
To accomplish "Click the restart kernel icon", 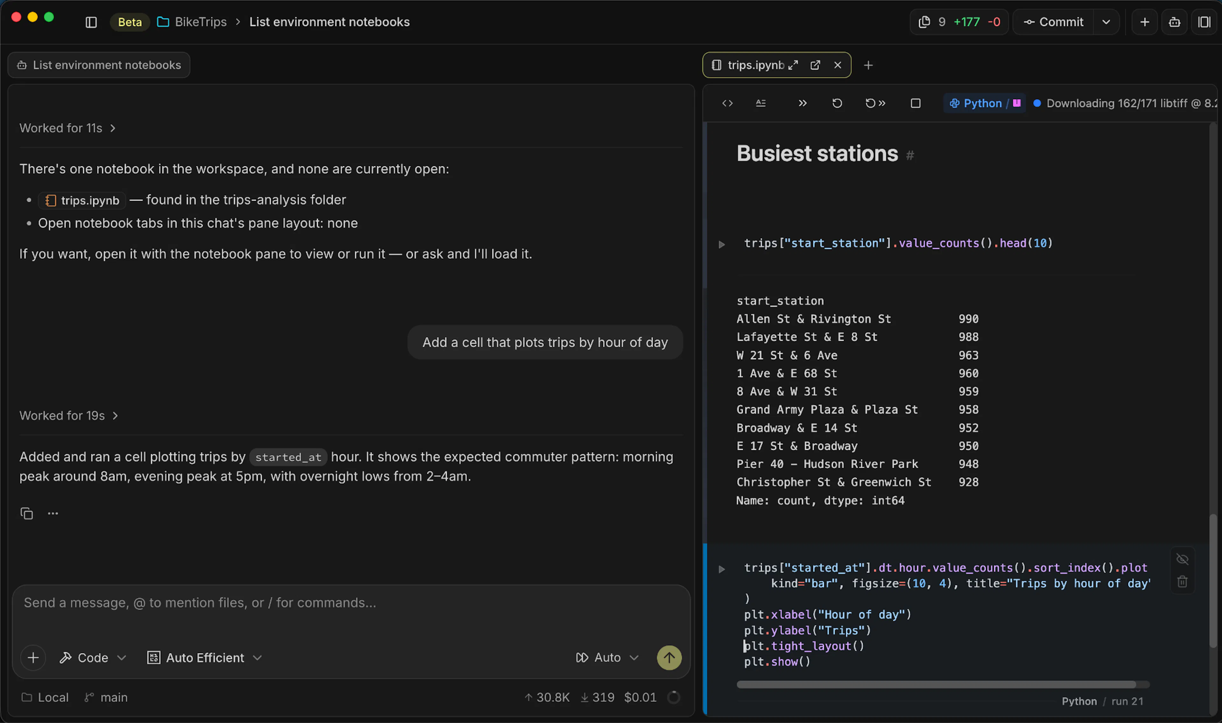I will point(837,103).
